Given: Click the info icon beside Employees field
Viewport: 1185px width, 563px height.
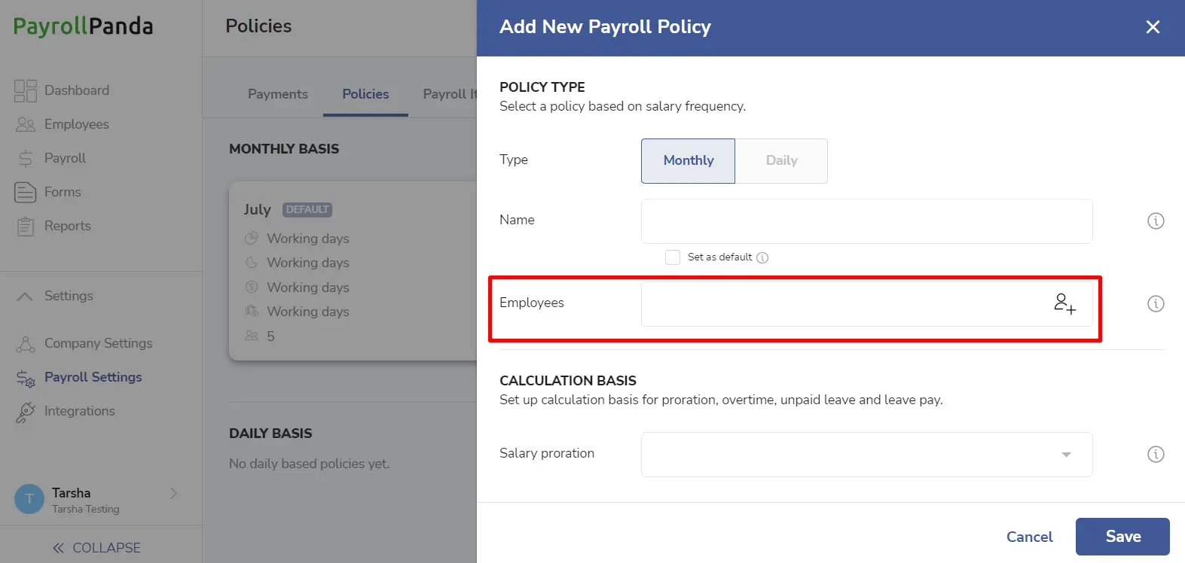Looking at the screenshot, I should click(1156, 303).
